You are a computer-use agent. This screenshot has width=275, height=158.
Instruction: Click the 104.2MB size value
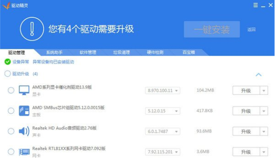(205, 90)
